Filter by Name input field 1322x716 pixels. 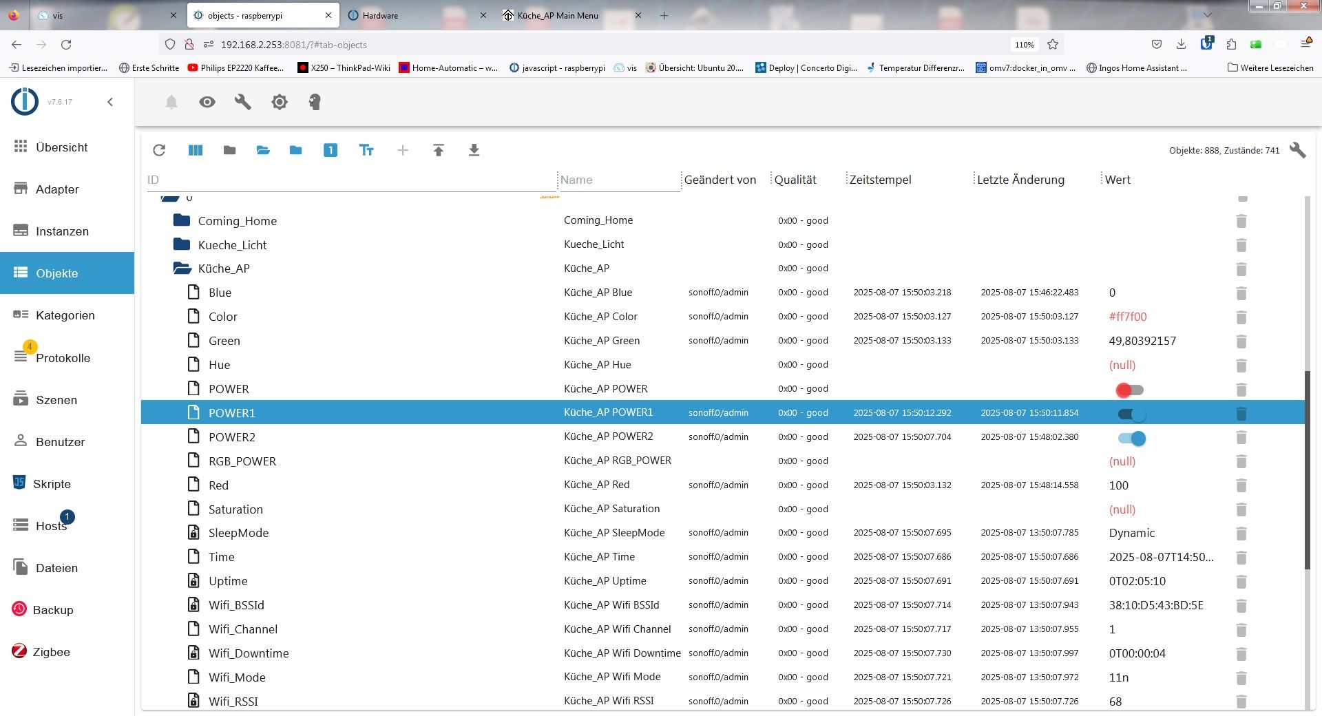[620, 180]
